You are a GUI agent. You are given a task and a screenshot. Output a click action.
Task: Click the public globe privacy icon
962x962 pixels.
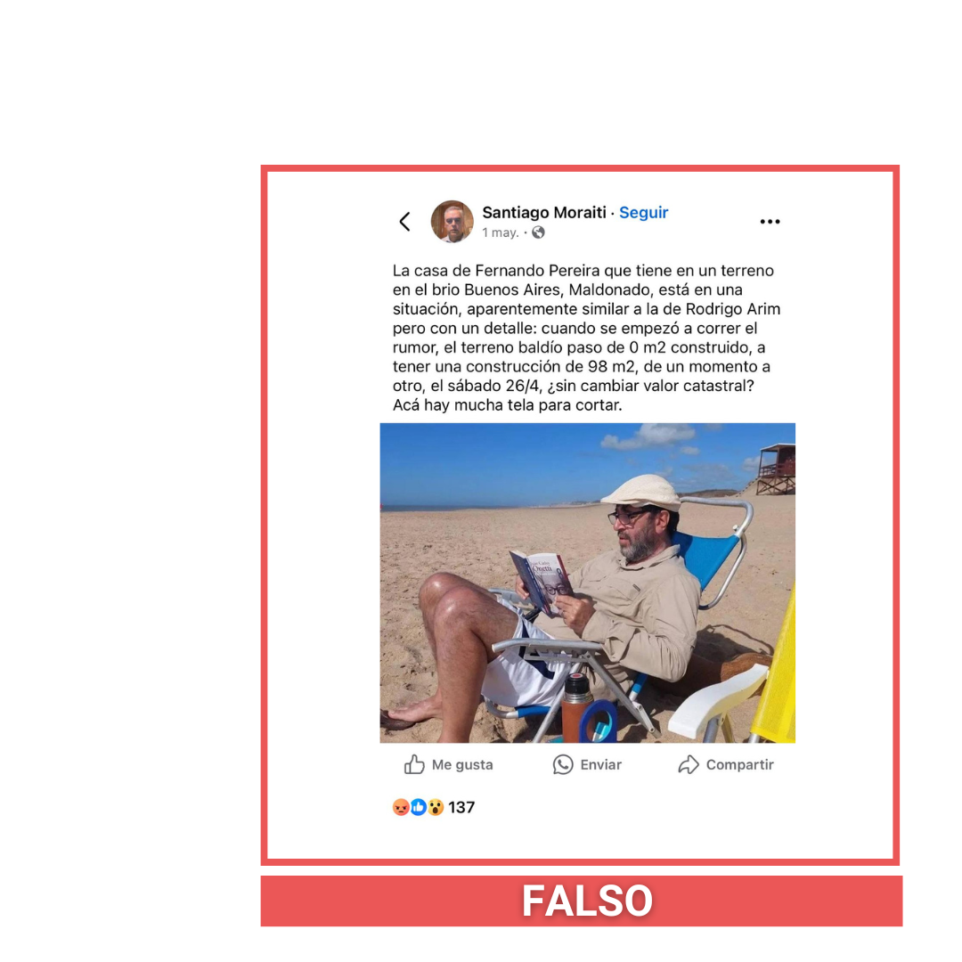[x=538, y=232]
